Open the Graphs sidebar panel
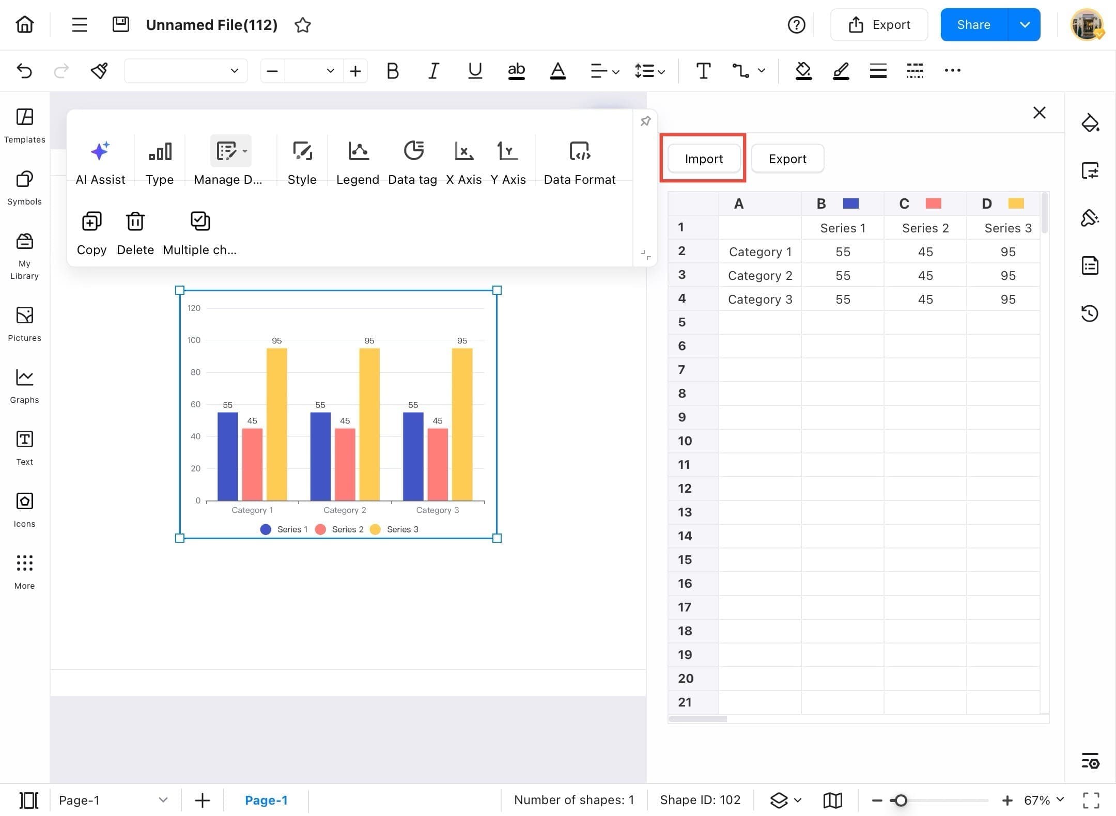This screenshot has height=816, width=1116. coord(24,385)
